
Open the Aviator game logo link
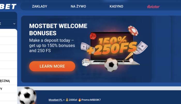pyautogui.click(x=153, y=7)
